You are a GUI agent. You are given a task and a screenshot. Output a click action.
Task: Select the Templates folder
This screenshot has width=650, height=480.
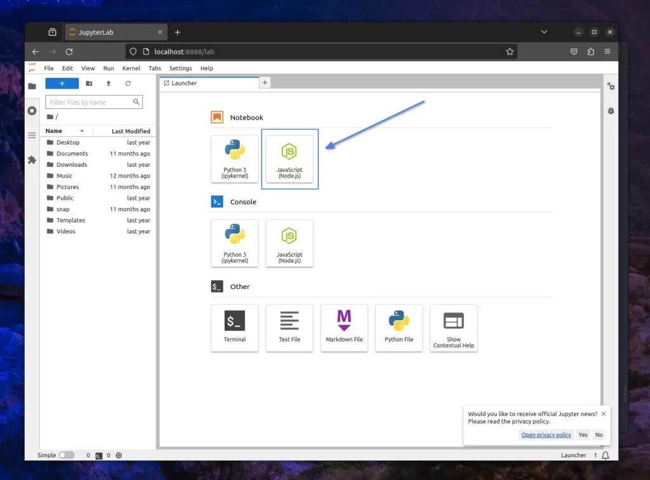tap(98, 220)
